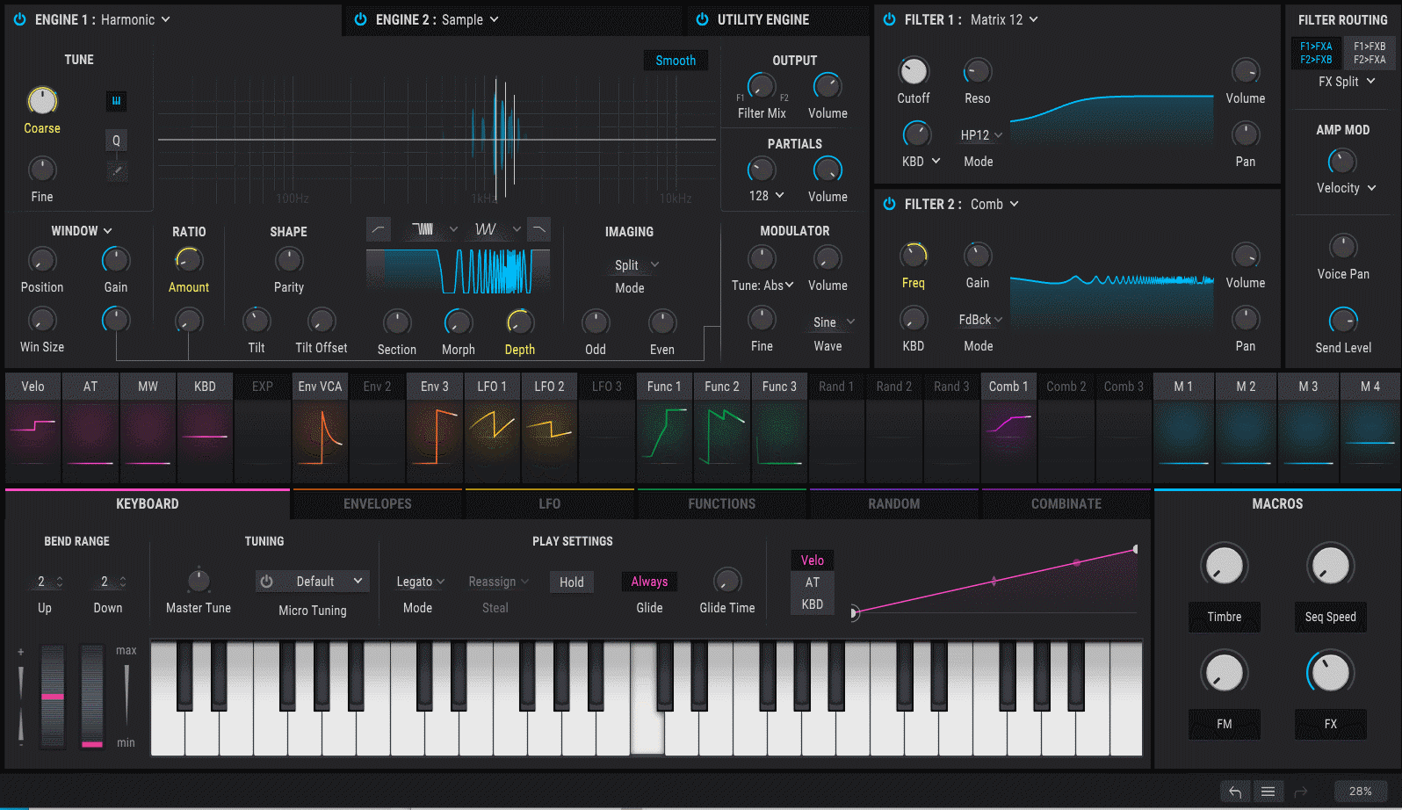Image resolution: width=1402 pixels, height=810 pixels.
Task: Click the Seq Speed macro knob
Action: click(1330, 564)
